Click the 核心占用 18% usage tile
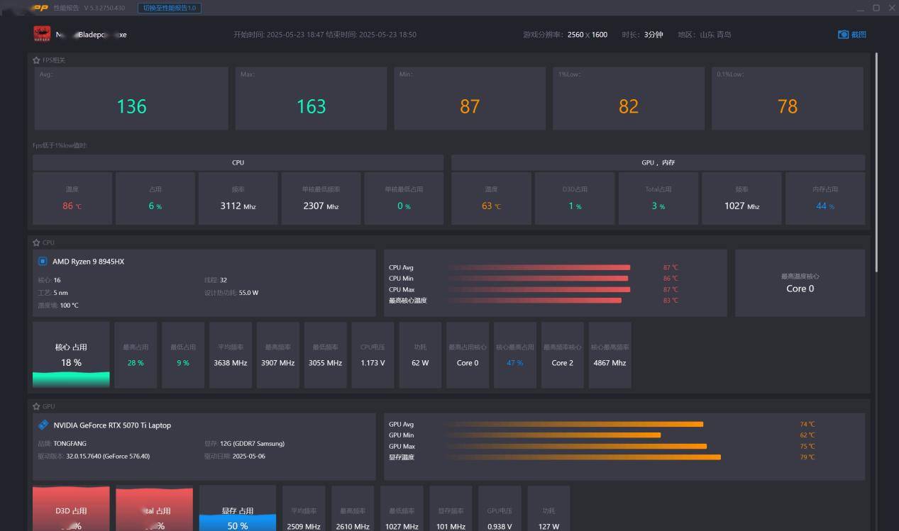The width and height of the screenshot is (899, 531). click(71, 354)
